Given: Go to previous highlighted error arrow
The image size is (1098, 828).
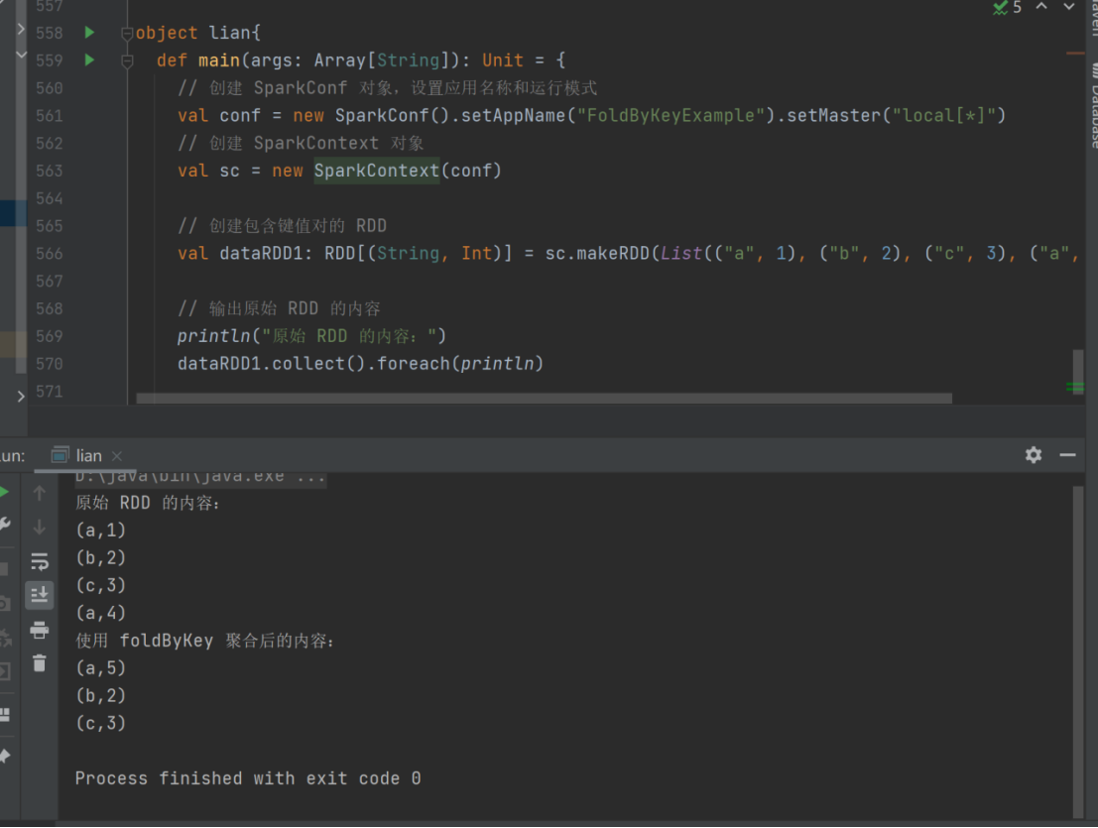Looking at the screenshot, I should (1041, 6).
